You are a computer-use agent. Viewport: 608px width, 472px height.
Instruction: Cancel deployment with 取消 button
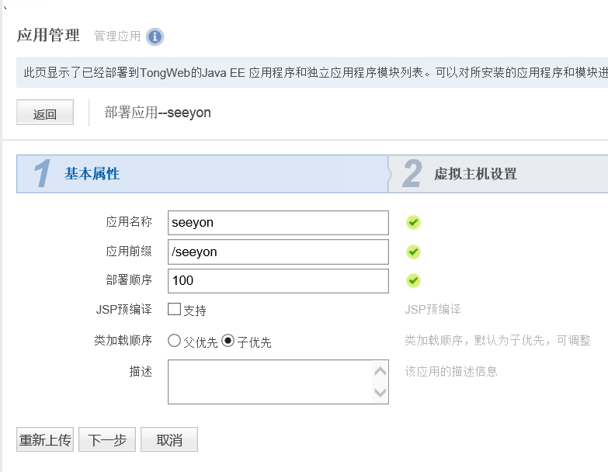coord(169,440)
